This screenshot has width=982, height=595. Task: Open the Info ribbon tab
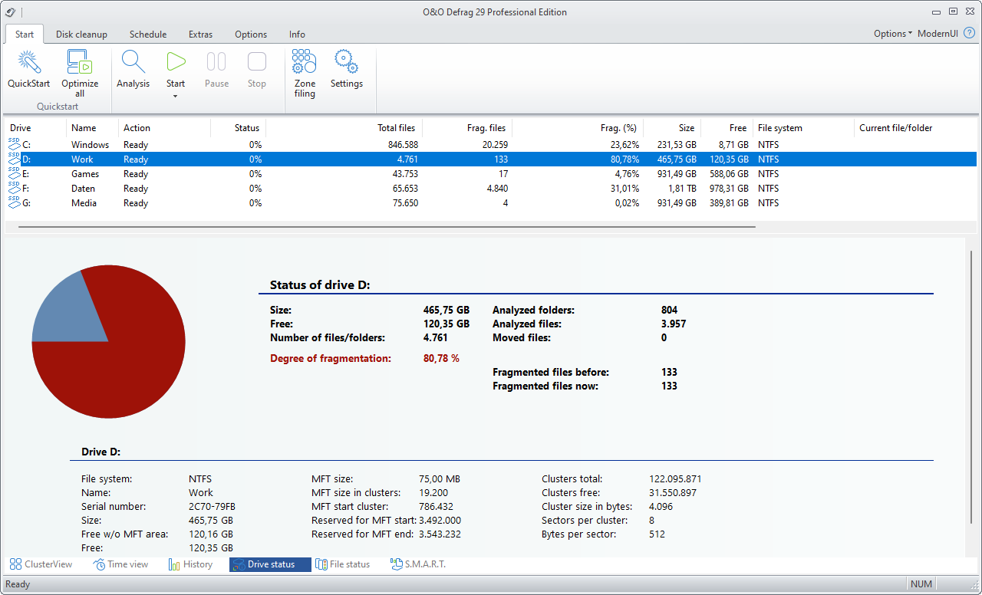pyautogui.click(x=297, y=35)
